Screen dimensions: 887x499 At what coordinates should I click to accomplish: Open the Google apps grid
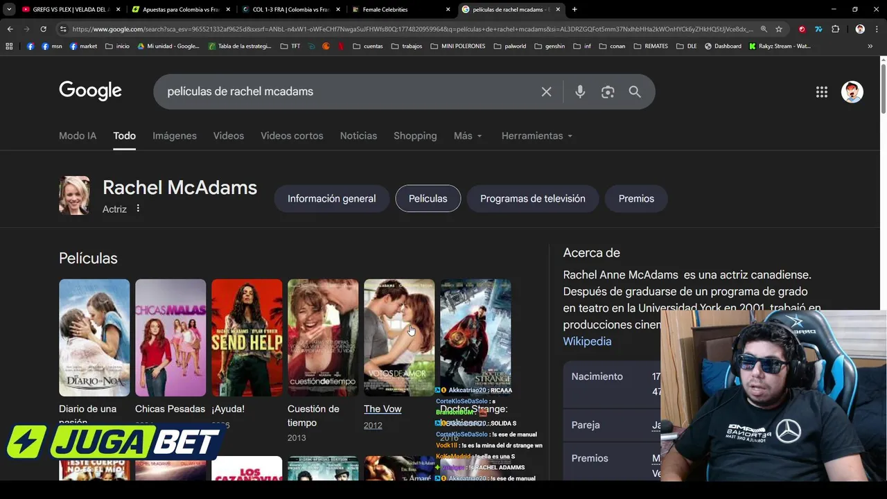(x=822, y=91)
